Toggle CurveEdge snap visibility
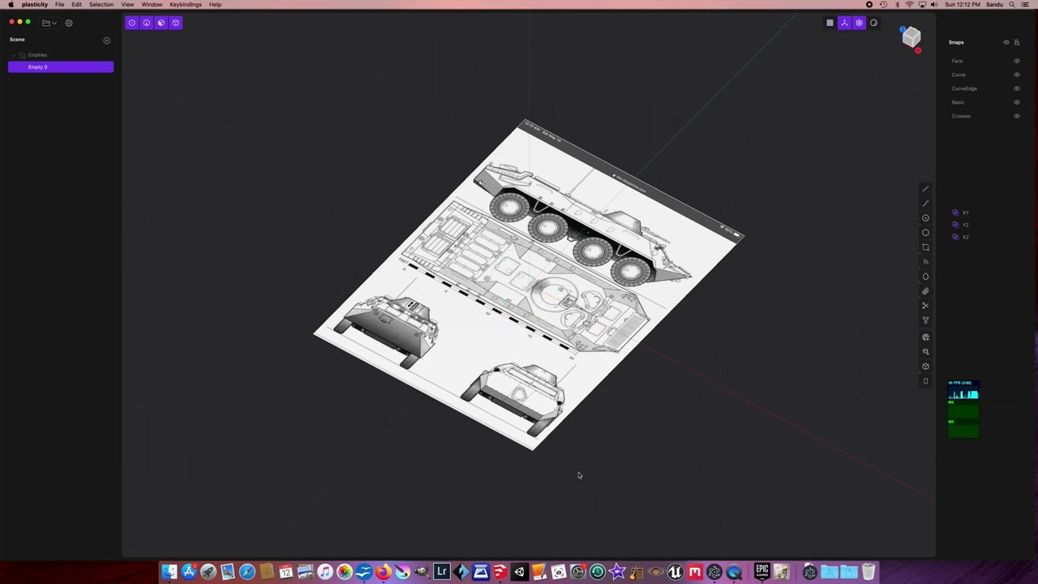This screenshot has height=584, width=1038. coord(1017,88)
